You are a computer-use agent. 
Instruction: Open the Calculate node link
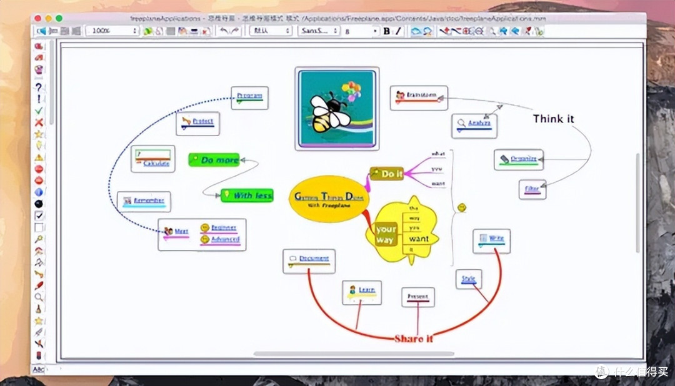(156, 163)
